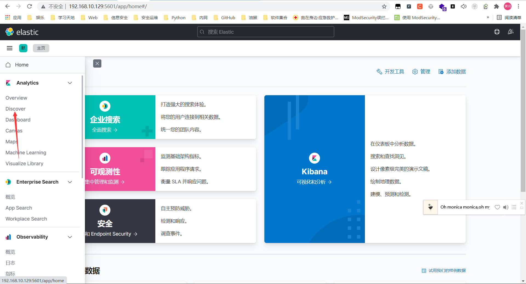Collapse the Observability section
526x284 pixels.
coord(70,237)
